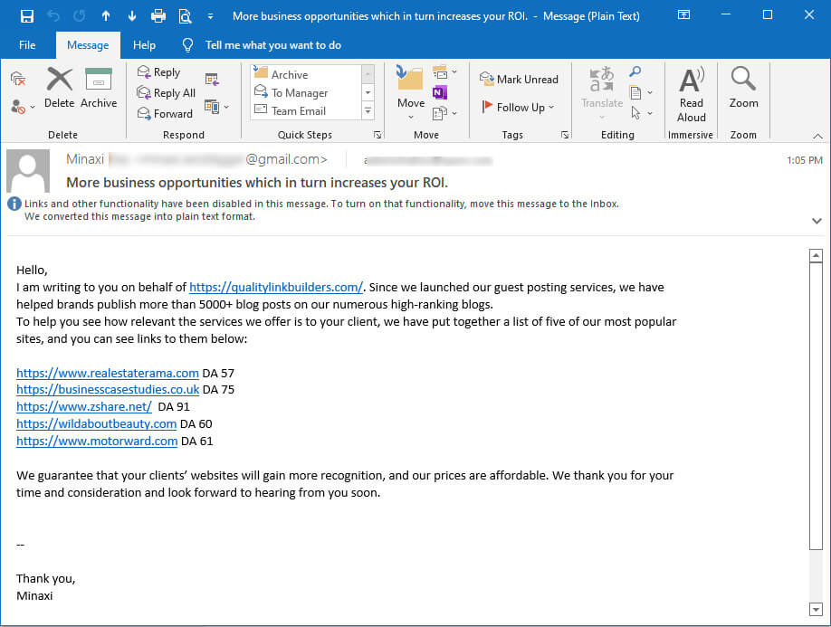Screen dimensions: 831x627
Task: Select the Message ribbon tab
Action: click(x=88, y=45)
